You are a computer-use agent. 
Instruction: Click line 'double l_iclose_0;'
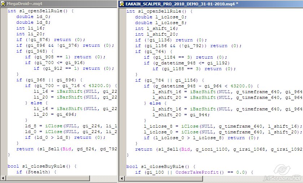click(161, 17)
